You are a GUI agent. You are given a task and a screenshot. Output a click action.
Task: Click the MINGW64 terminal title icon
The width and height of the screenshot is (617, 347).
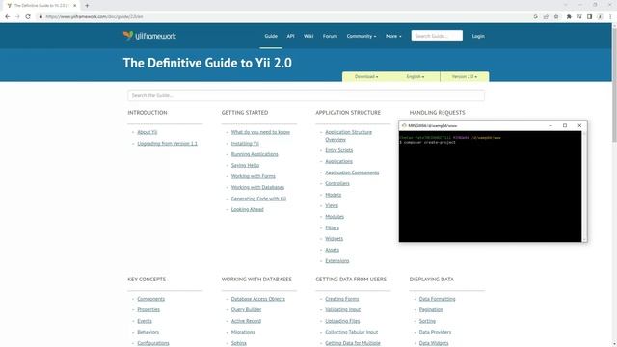[404, 126]
